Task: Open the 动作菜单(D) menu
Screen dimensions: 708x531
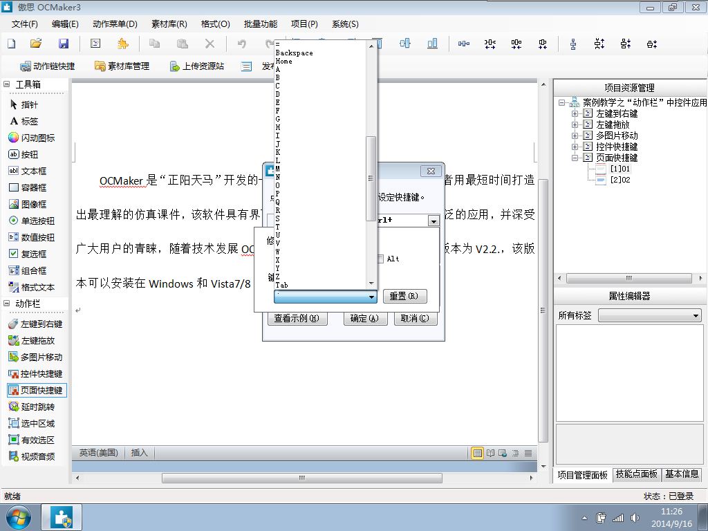Action: [115, 24]
